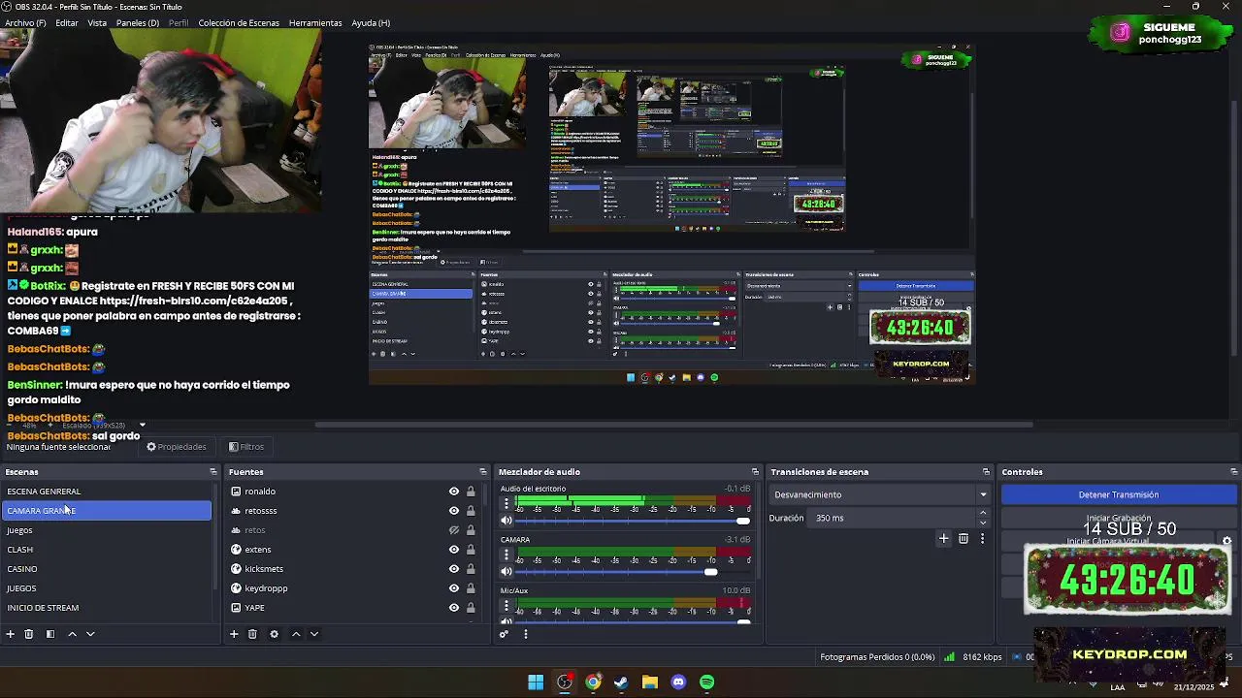Decrease Duración with the down arrow
1242x698 pixels.
click(x=983, y=523)
